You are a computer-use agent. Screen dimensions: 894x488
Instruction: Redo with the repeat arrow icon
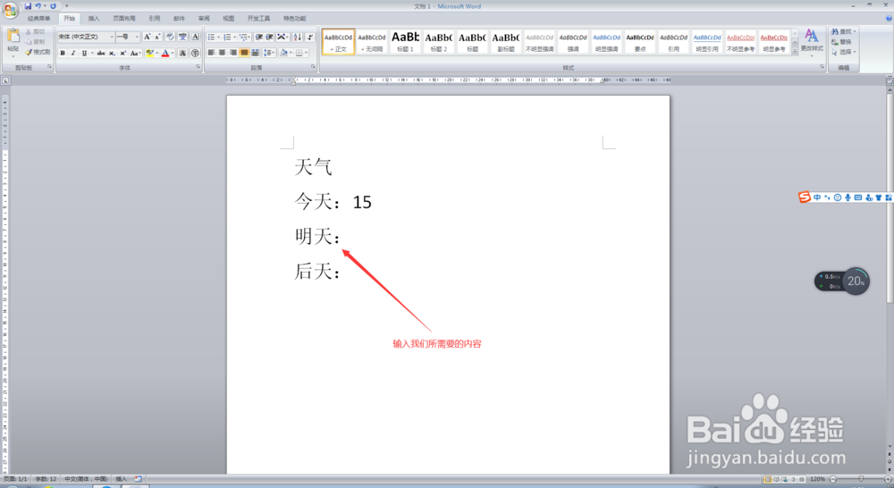pyautogui.click(x=53, y=6)
